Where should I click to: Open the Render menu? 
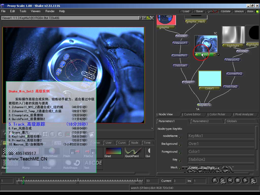click(x=50, y=11)
